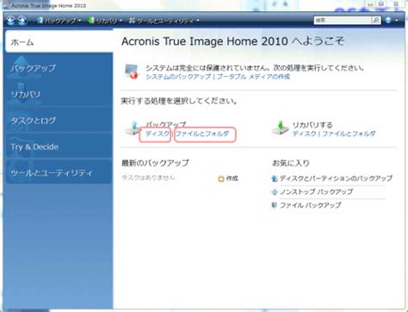This screenshot has height=312, width=408.
Task: Click the Forward navigation arrow icon
Action: pos(22,21)
